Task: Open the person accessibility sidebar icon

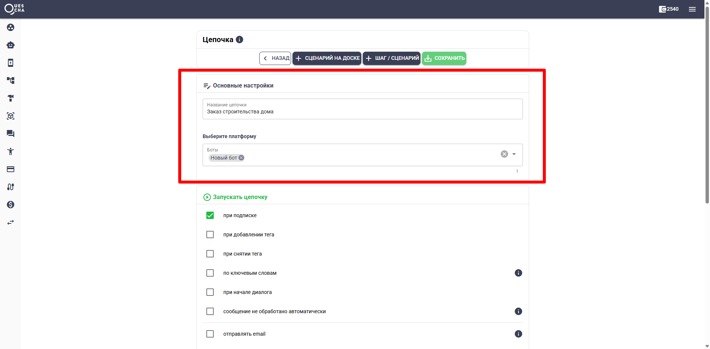Action: 10,151
